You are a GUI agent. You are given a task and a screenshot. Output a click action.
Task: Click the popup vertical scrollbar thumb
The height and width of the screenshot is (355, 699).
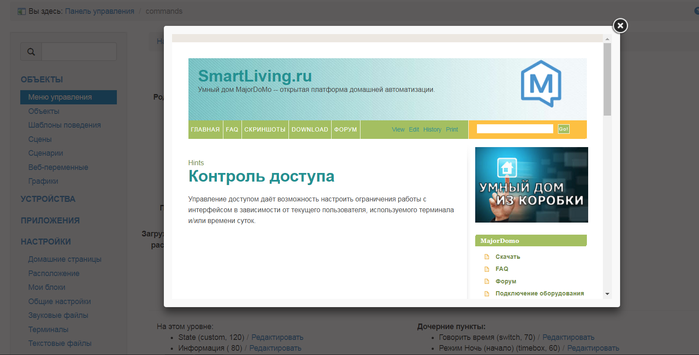(607, 79)
